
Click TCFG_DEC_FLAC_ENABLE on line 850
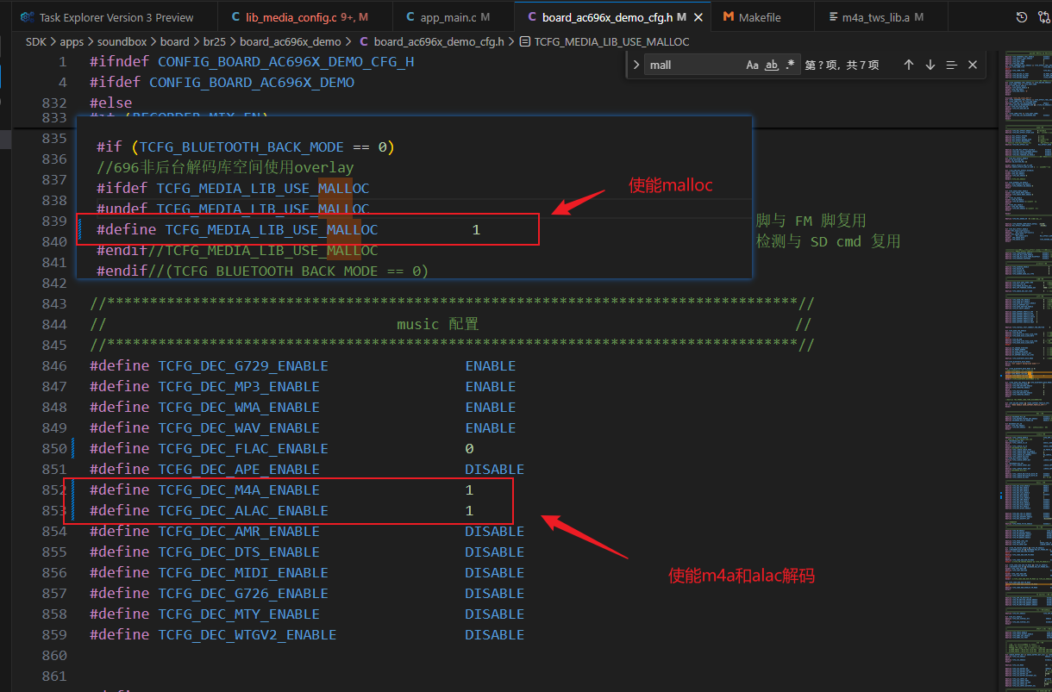[243, 448]
